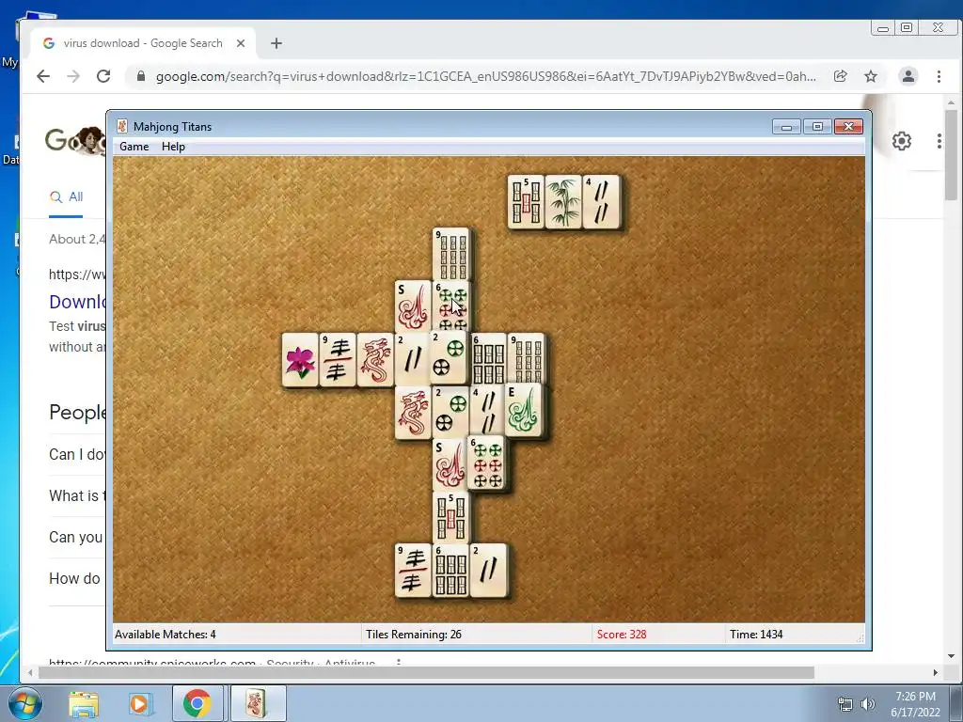963x722 pixels.
Task: Open the clock showing 7:26 PM
Action: pyautogui.click(x=915, y=704)
